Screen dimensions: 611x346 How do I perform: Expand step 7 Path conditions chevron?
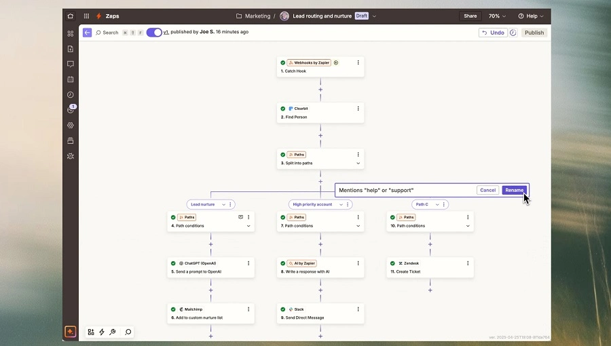click(358, 226)
